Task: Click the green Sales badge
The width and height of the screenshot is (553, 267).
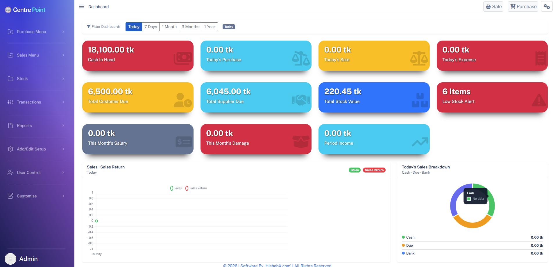Action: pyautogui.click(x=355, y=170)
